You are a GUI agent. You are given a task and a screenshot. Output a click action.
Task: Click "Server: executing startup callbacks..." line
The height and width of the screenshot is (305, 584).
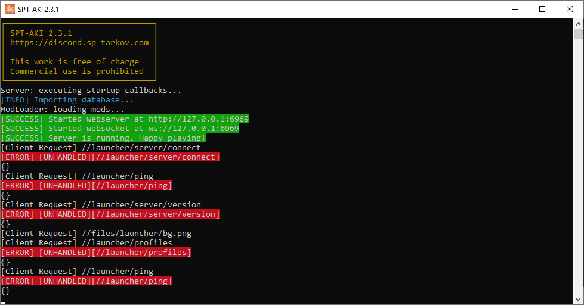[91, 91]
